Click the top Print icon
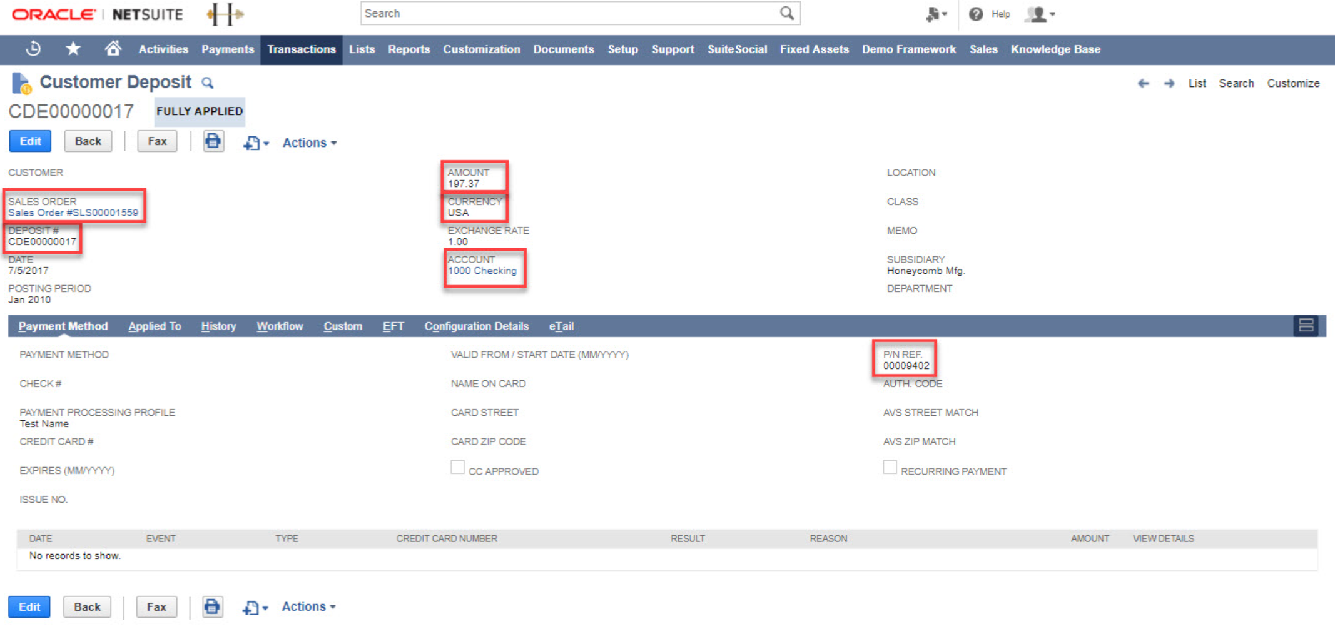The width and height of the screenshot is (1335, 629). point(213,141)
